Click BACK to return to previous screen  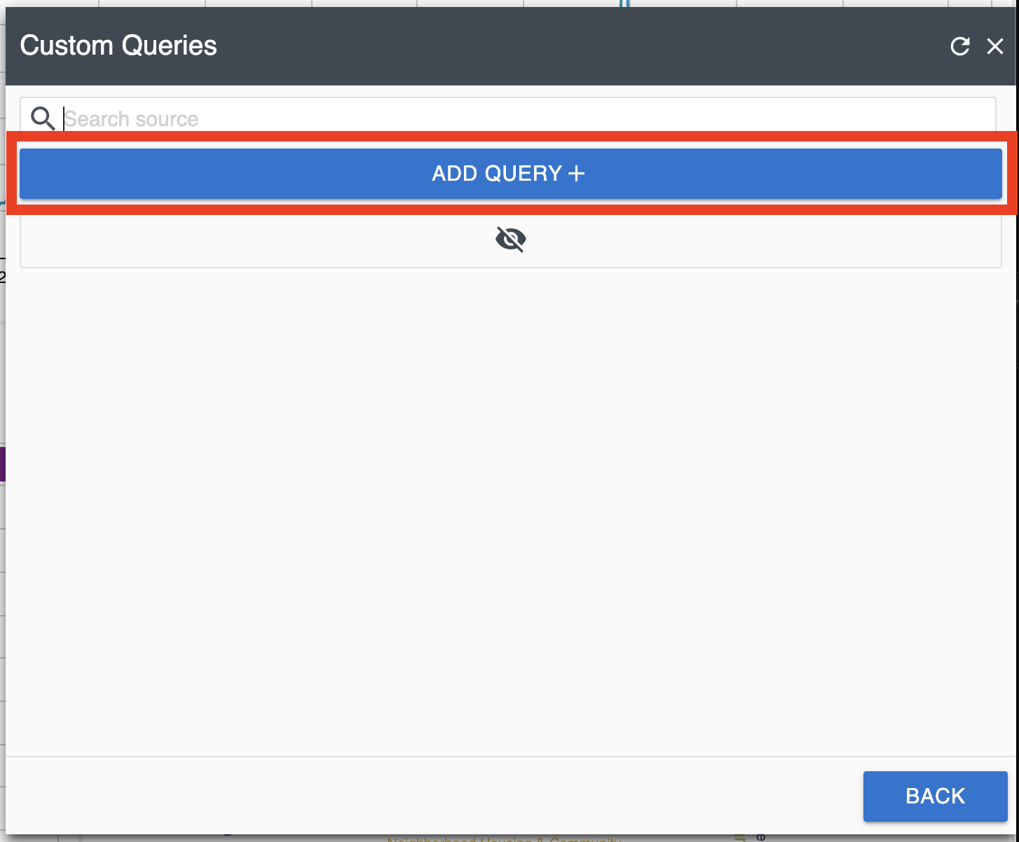point(935,796)
